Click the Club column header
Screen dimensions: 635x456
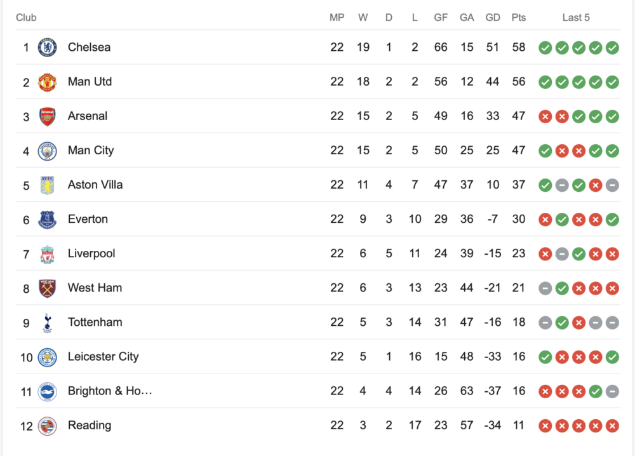click(26, 18)
